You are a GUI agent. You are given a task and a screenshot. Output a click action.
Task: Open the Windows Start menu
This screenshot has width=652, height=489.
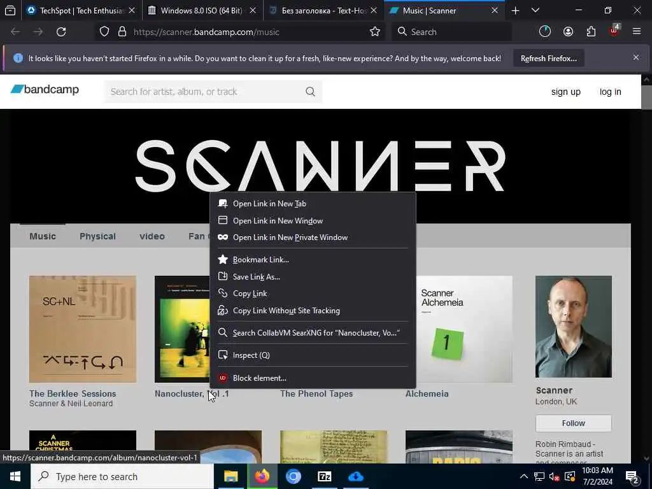15,476
